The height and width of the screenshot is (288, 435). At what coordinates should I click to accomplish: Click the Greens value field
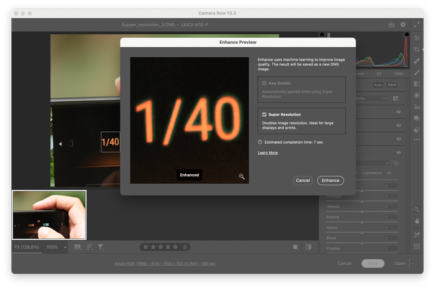coord(391,217)
